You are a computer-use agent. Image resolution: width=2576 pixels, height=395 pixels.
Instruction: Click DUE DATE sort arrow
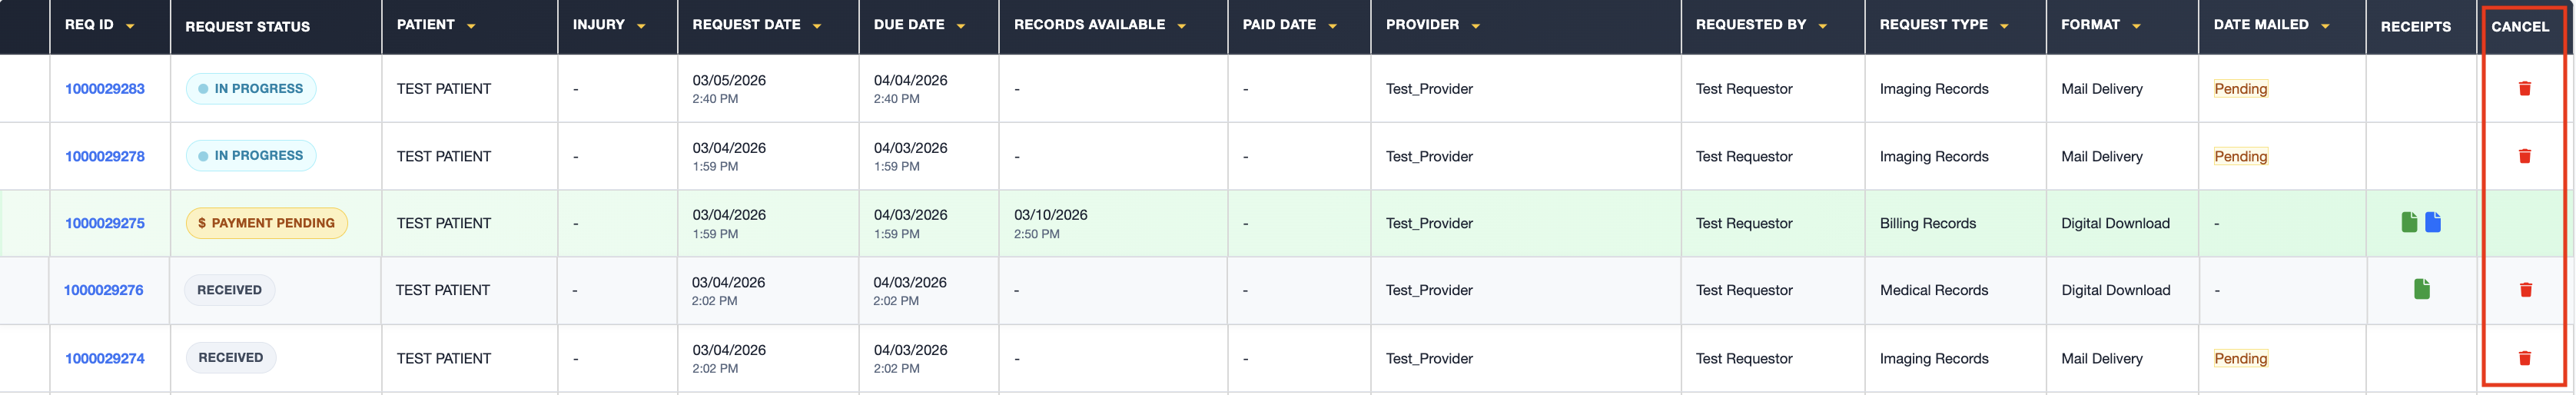pyautogui.click(x=960, y=26)
